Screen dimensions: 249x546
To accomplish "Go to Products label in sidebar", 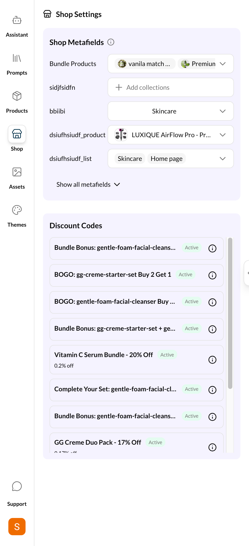I will (17, 111).
